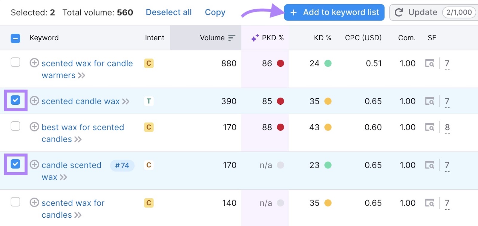
Task: Open SERP features icon for candle scented wax
Action: click(430, 165)
